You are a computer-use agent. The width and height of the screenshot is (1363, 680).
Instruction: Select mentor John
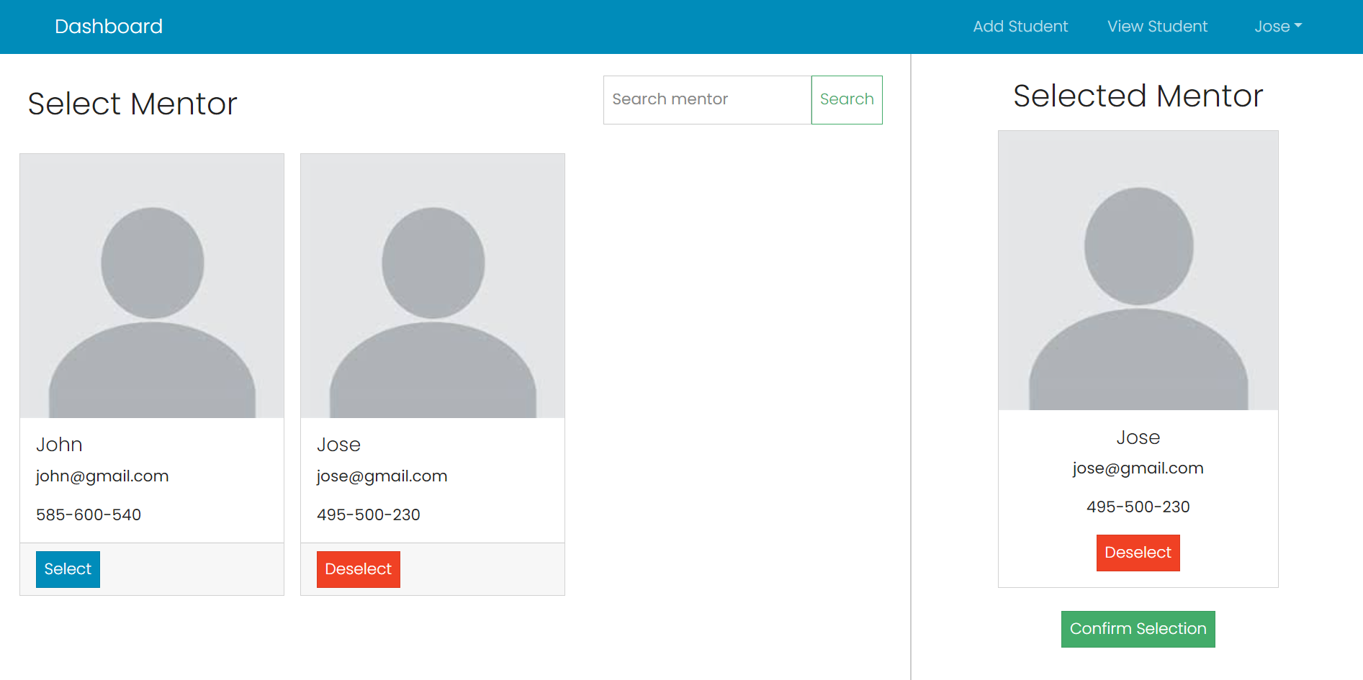click(x=68, y=568)
